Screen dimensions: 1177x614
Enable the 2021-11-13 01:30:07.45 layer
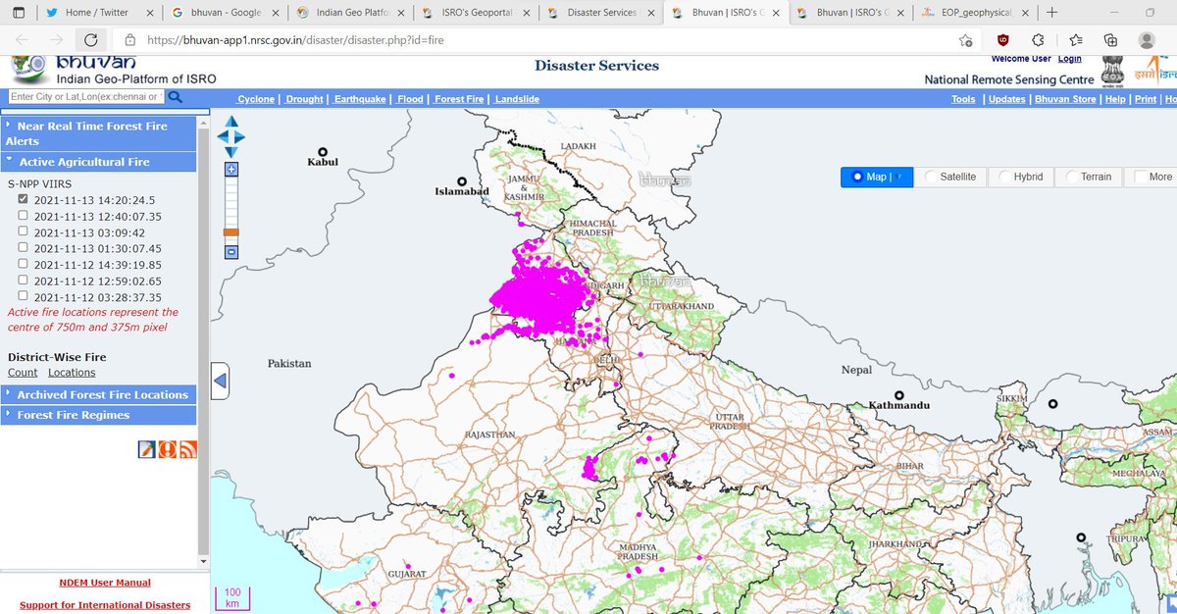(x=24, y=248)
